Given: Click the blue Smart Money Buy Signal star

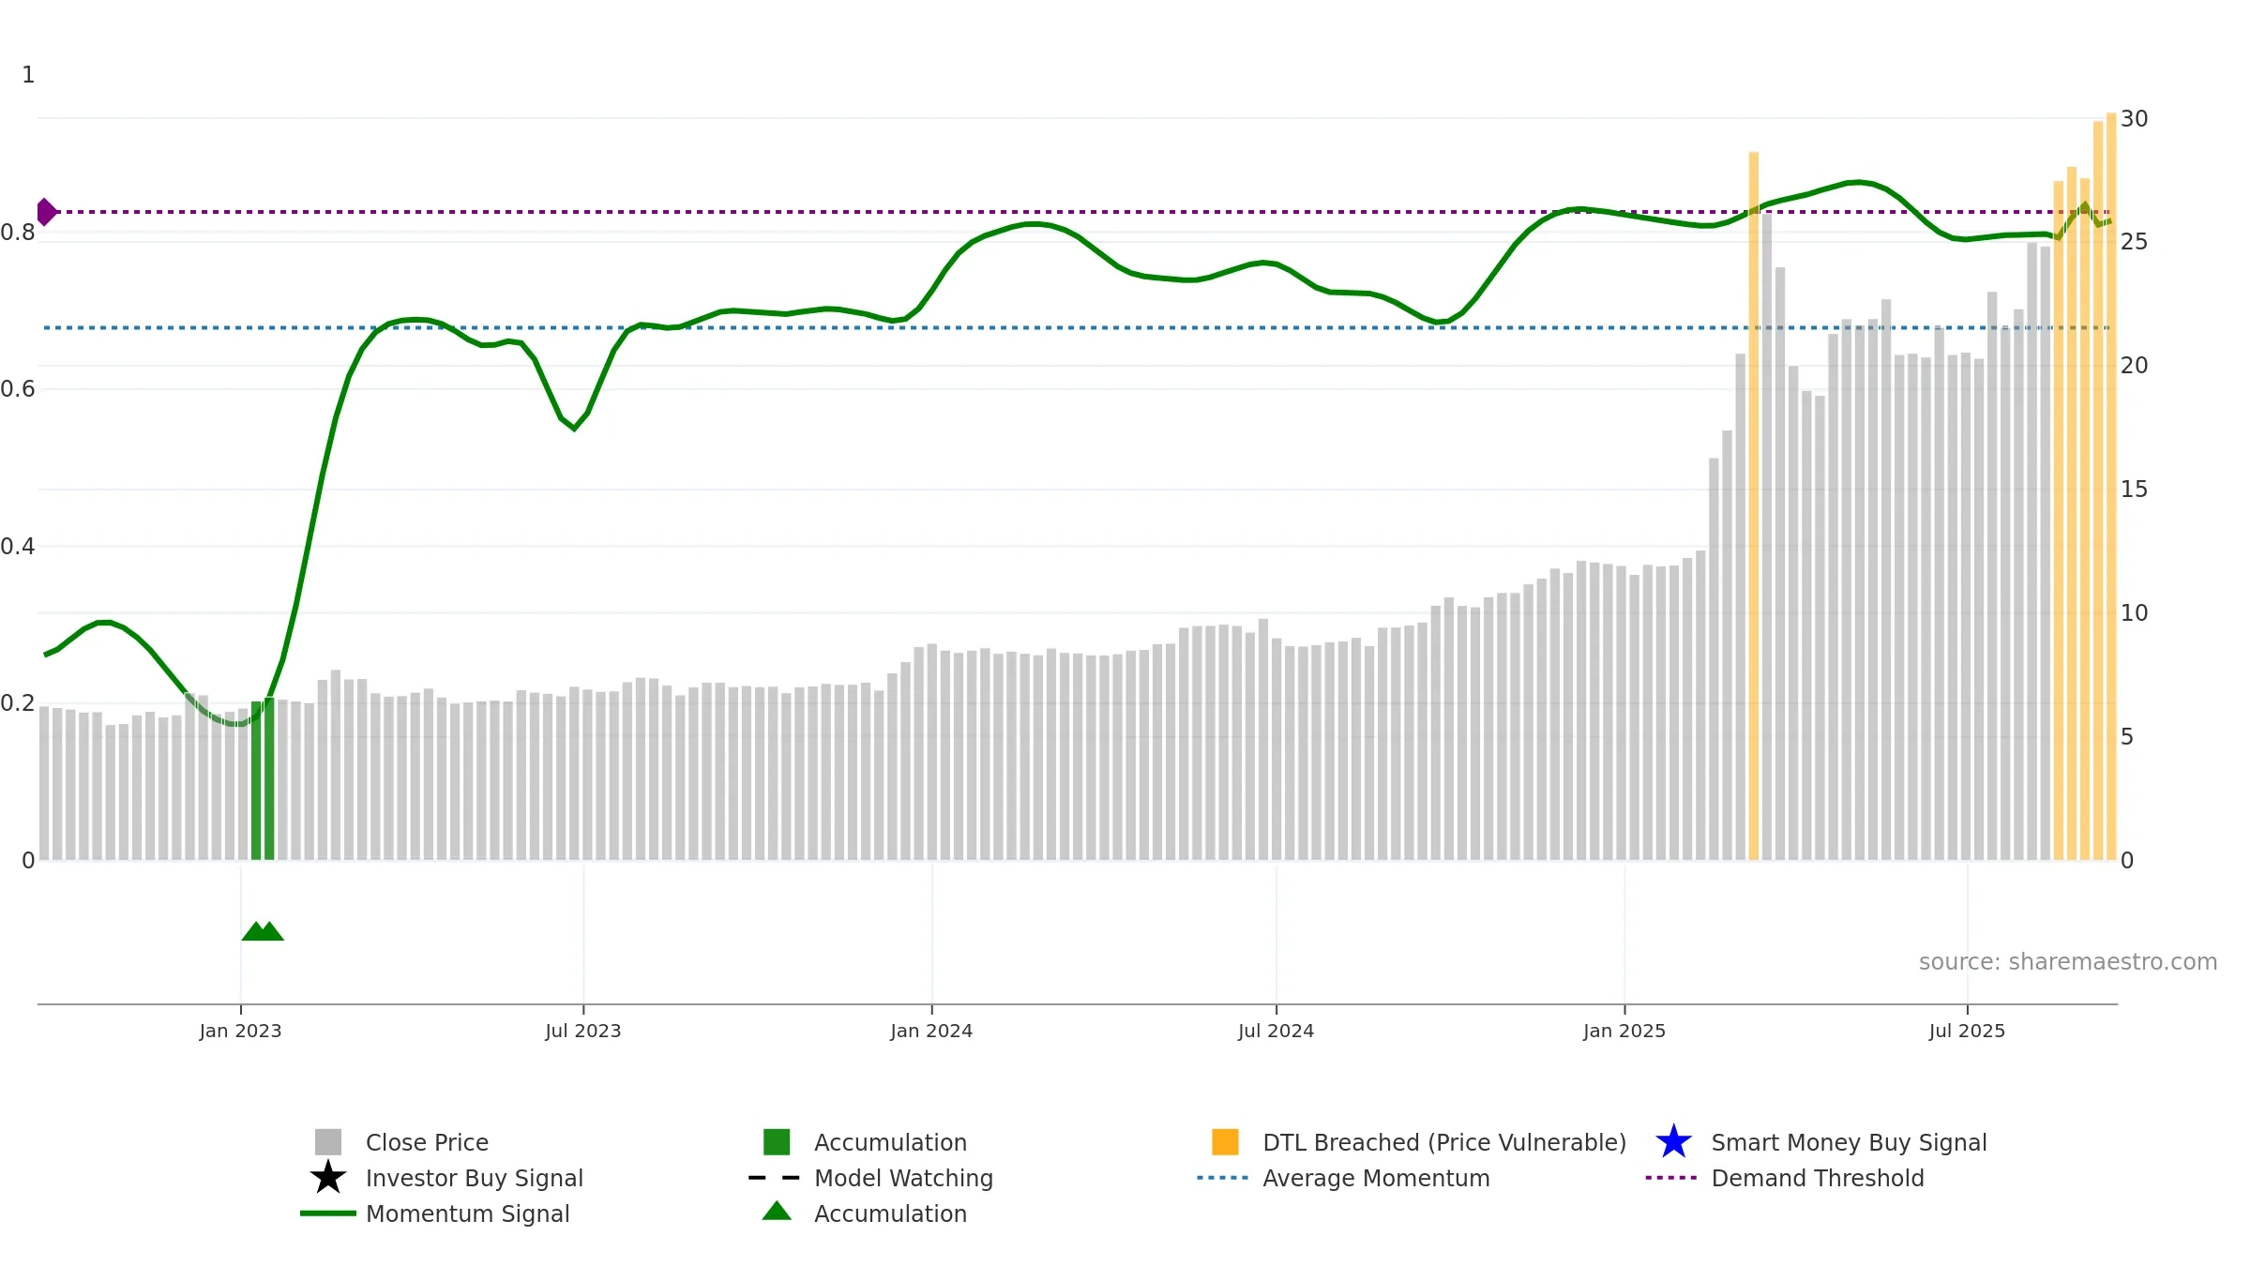Looking at the screenshot, I should coord(1673,1142).
